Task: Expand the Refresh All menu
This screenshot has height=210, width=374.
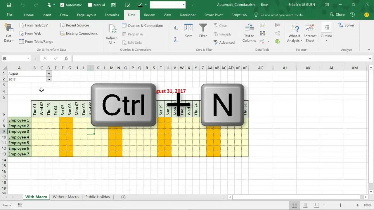Action: point(111,41)
